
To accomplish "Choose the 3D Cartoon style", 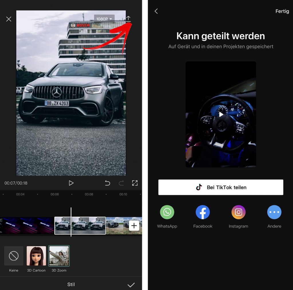I will pos(36,256).
